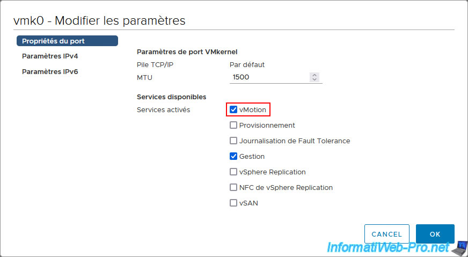Viewport: 468px width, 257px height.
Task: Increase MTU value with up arrow
Action: tap(315, 75)
